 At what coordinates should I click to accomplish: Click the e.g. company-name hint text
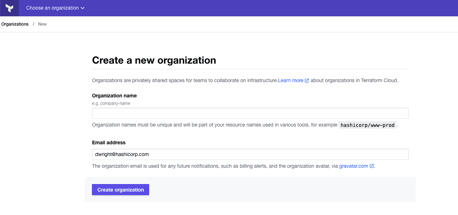click(111, 103)
